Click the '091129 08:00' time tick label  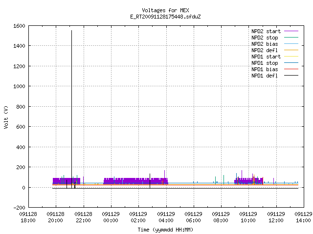tap(221, 217)
